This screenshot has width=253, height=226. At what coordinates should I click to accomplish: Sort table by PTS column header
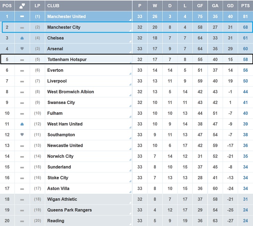pos(245,5)
